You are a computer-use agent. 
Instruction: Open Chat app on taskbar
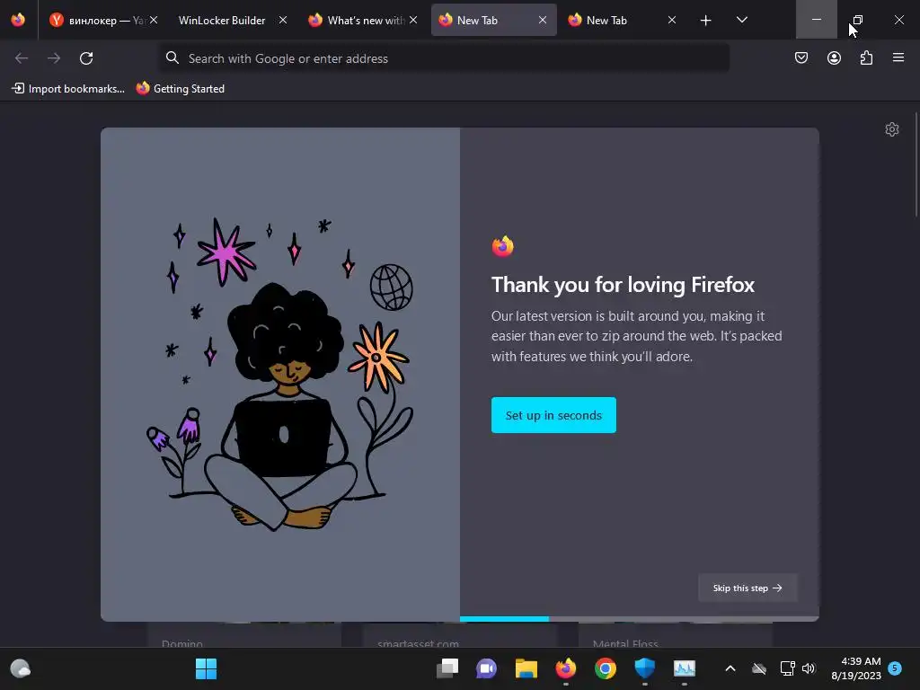tap(486, 668)
